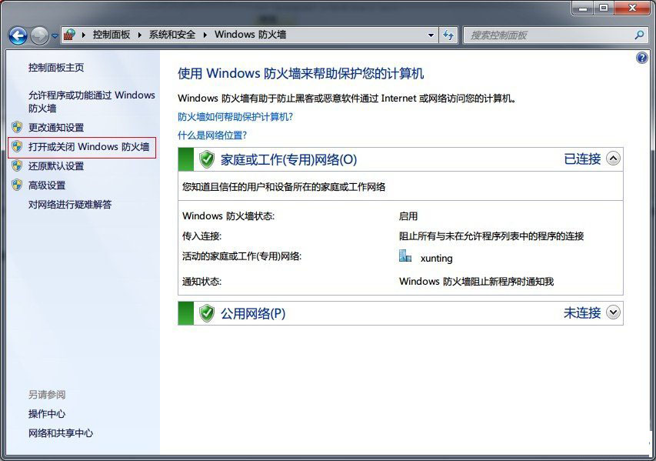Click the 防火墙如何帮助保护计算机? link
Screen dimensions: 656x461
(x=235, y=117)
